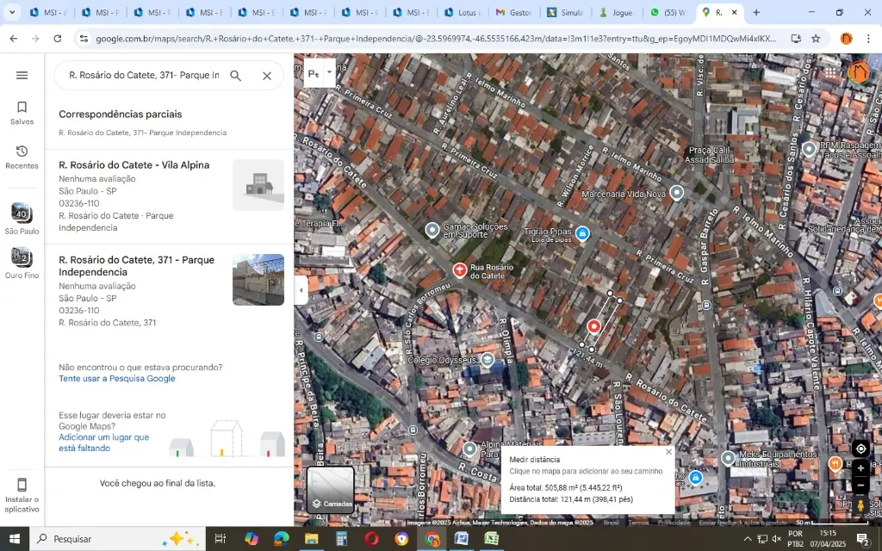Open the Camadas layers switcher

point(330,490)
